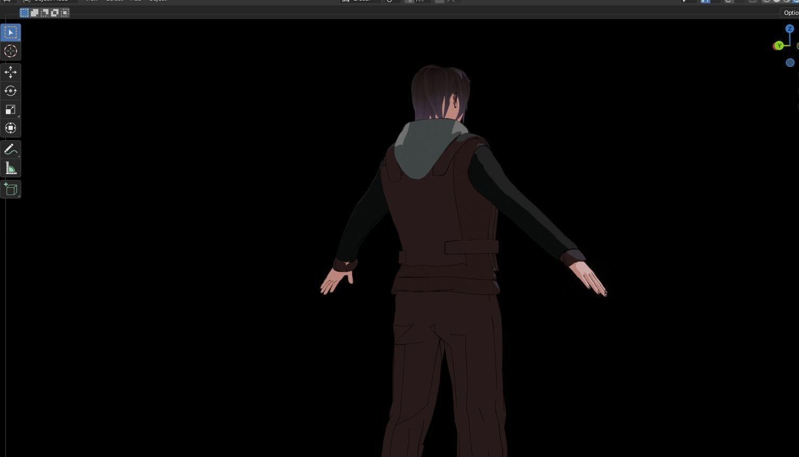The width and height of the screenshot is (799, 457).
Task: Select the 3D Cursor tool
Action: (x=11, y=51)
